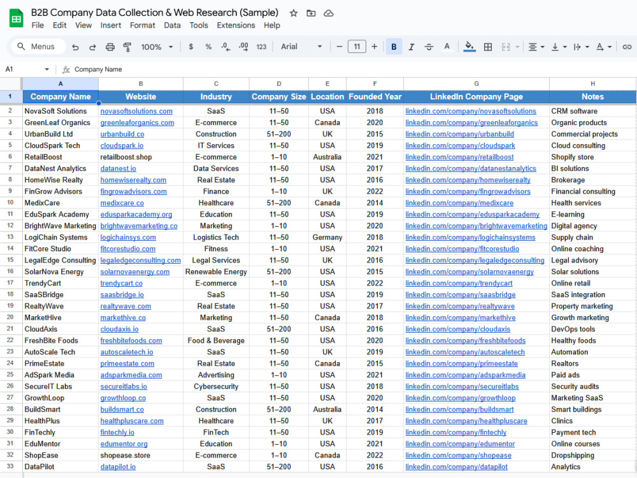The image size is (637, 478).
Task: Increase decimal places
Action: 243,47
